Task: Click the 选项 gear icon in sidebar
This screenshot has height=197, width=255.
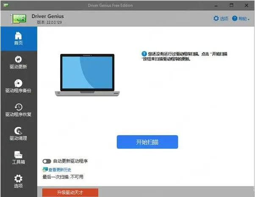Action: tap(18, 179)
